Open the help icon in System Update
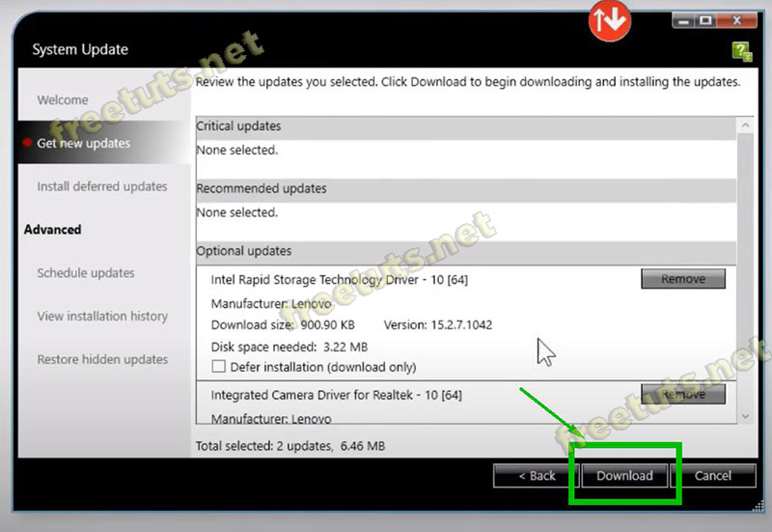This screenshot has width=772, height=532. [741, 51]
